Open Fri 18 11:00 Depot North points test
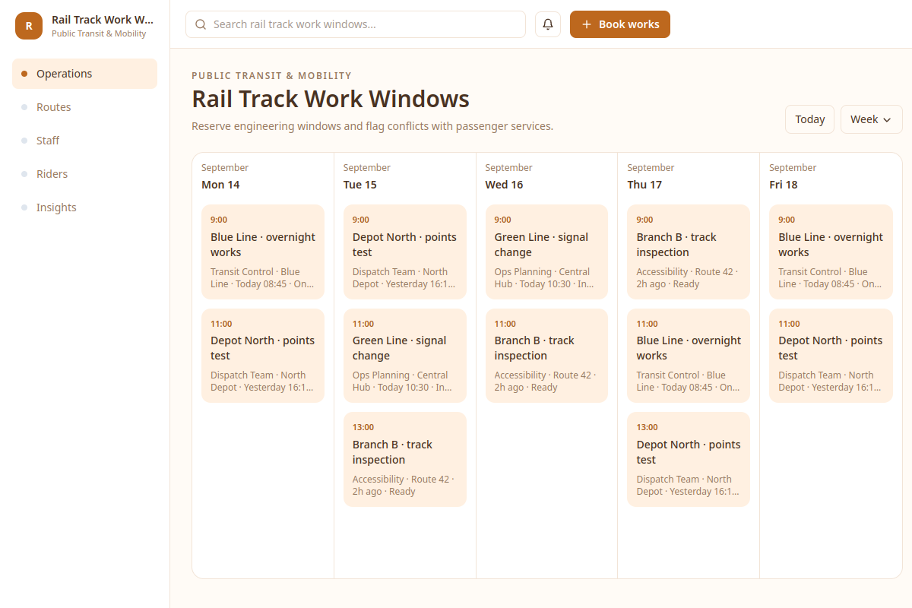This screenshot has width=912, height=608. coord(831,355)
